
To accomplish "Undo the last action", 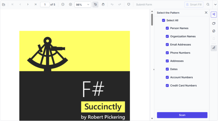I will coord(112,5).
